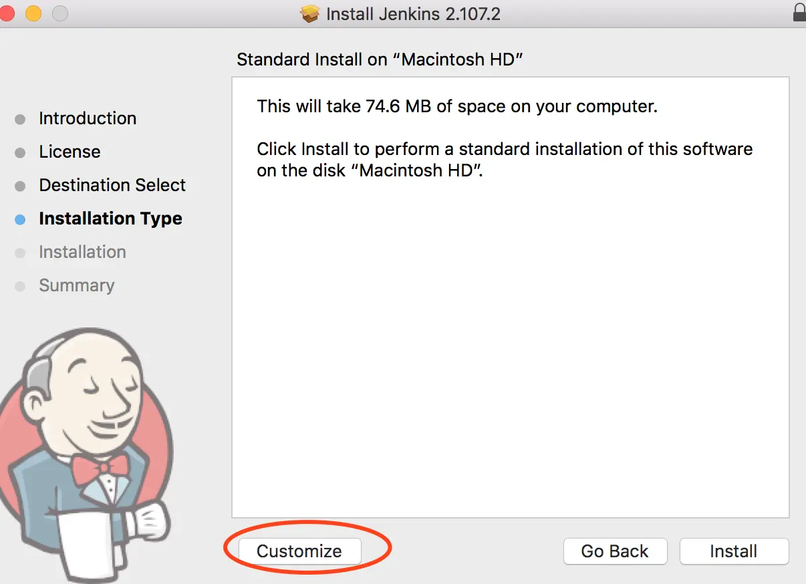Viewport: 806px width, 584px height.
Task: Select the Destination Select step
Action: pyautogui.click(x=112, y=185)
